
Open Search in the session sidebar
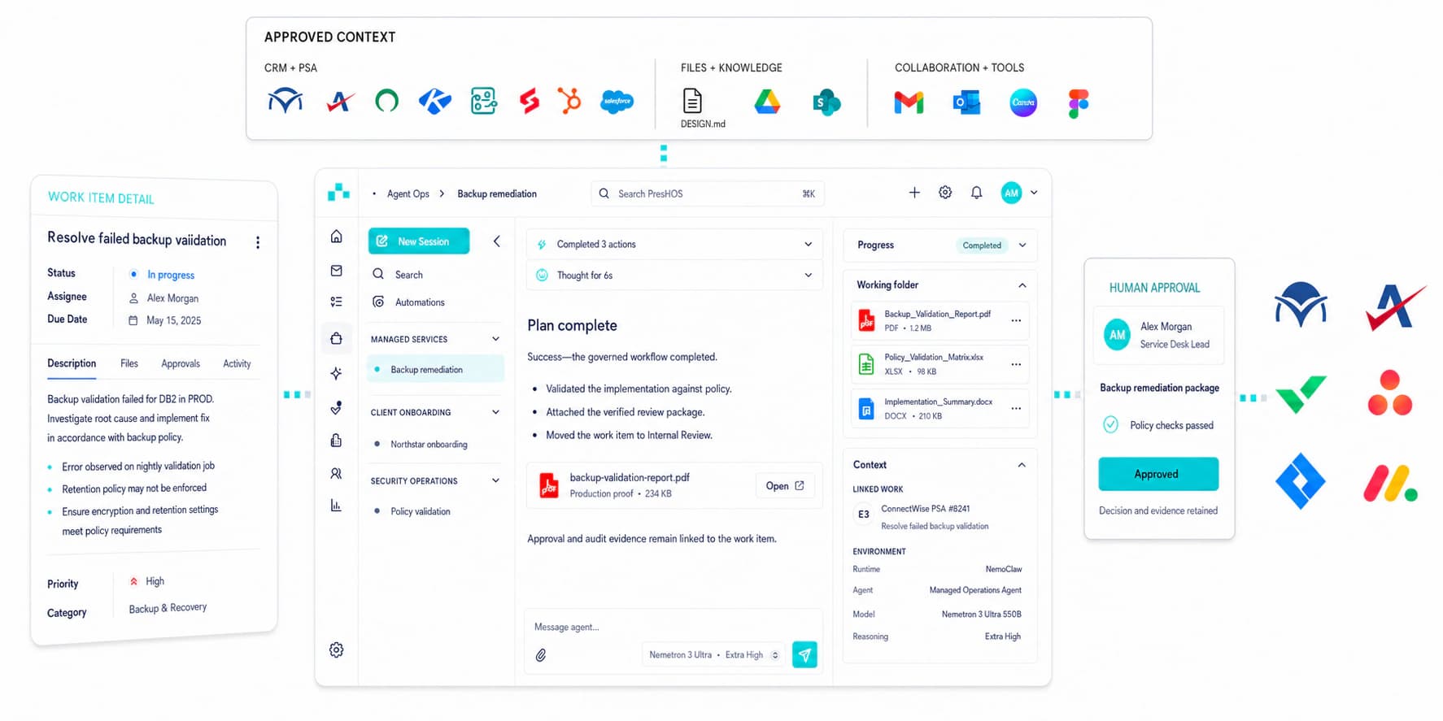[408, 275]
